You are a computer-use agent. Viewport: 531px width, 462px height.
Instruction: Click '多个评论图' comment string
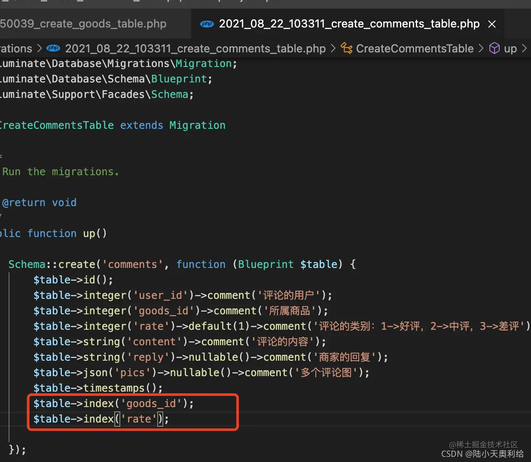point(326,373)
